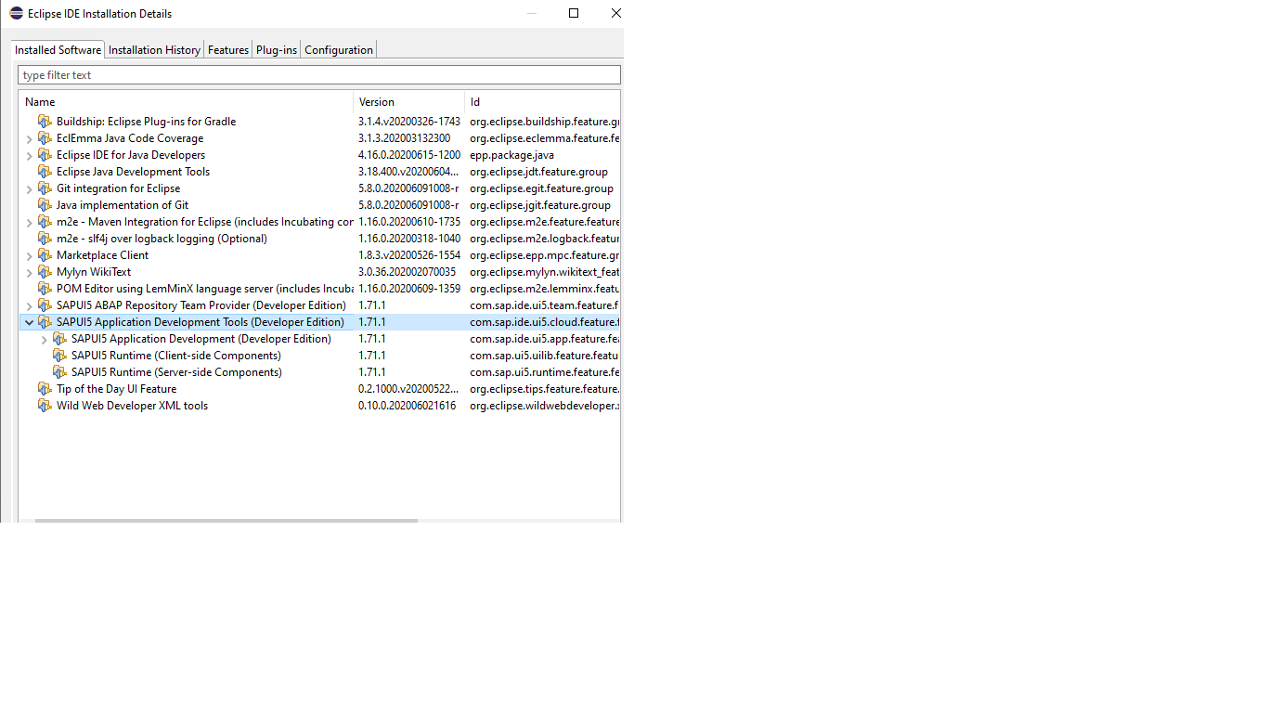Click the horizontal scrollbar thumb

click(x=226, y=521)
